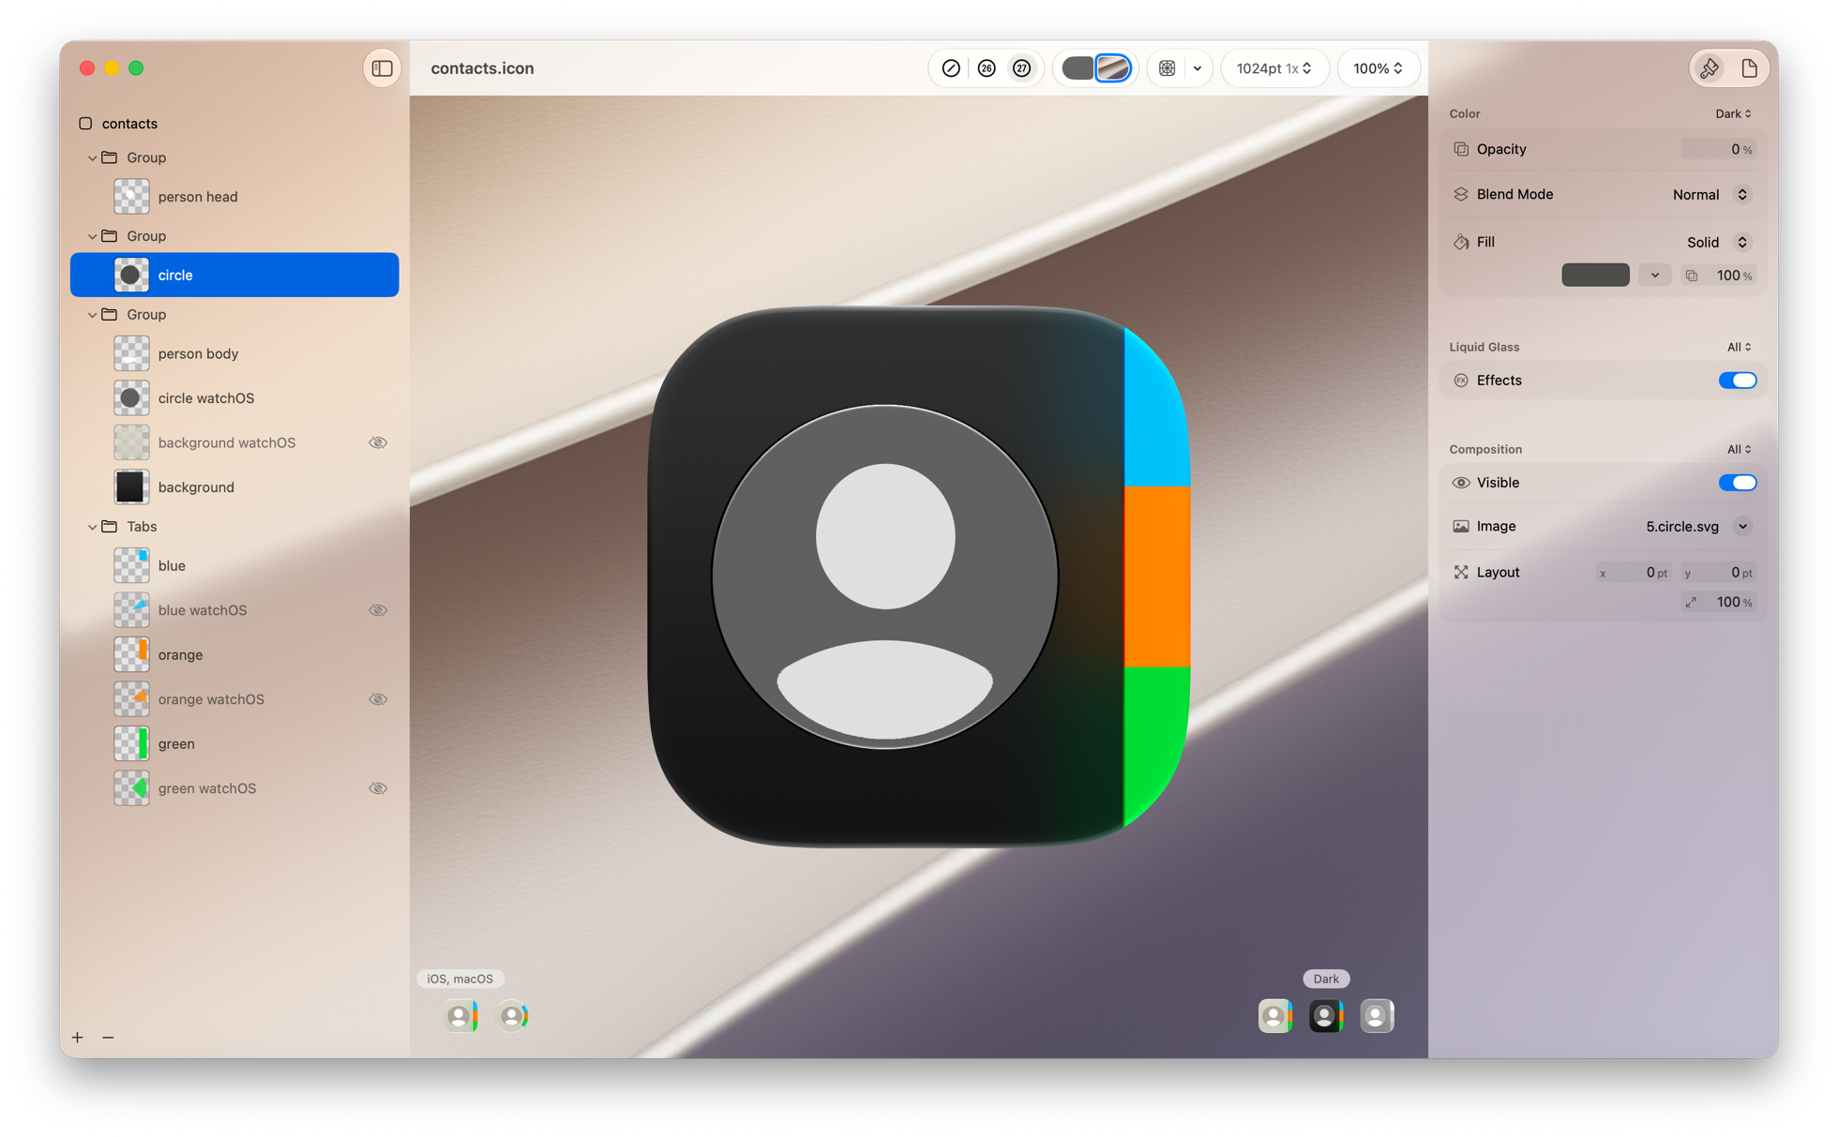Select the round watchOS preview thumbnail
The height and width of the screenshot is (1137, 1838).
tap(513, 1016)
